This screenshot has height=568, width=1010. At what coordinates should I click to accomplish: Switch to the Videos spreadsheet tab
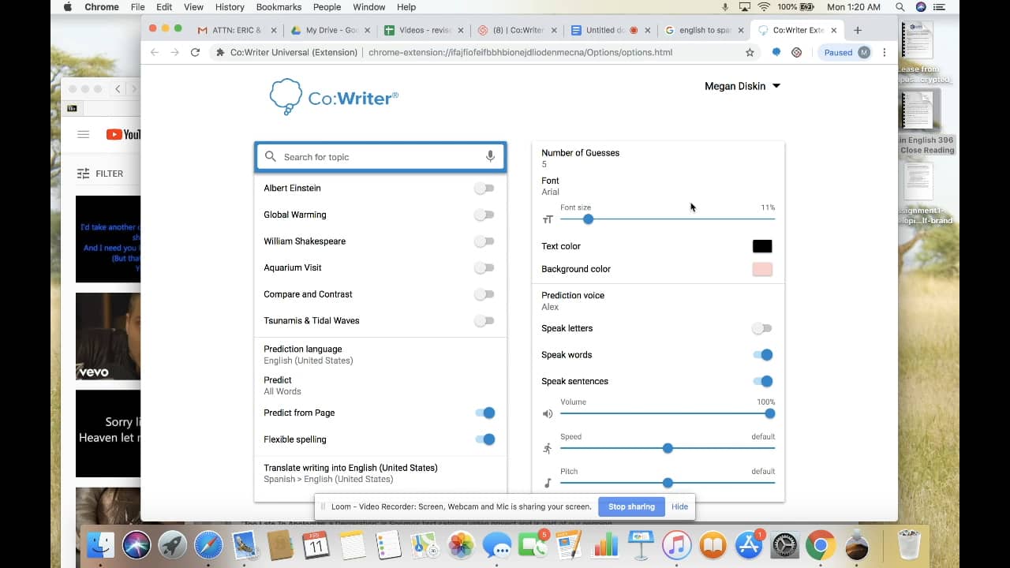click(x=425, y=30)
